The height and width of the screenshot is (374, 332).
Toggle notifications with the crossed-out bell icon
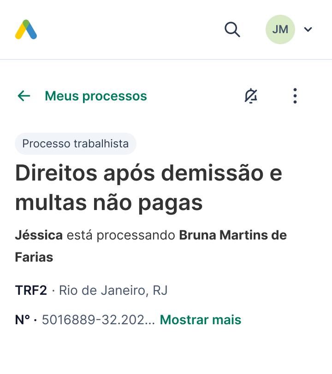click(251, 96)
